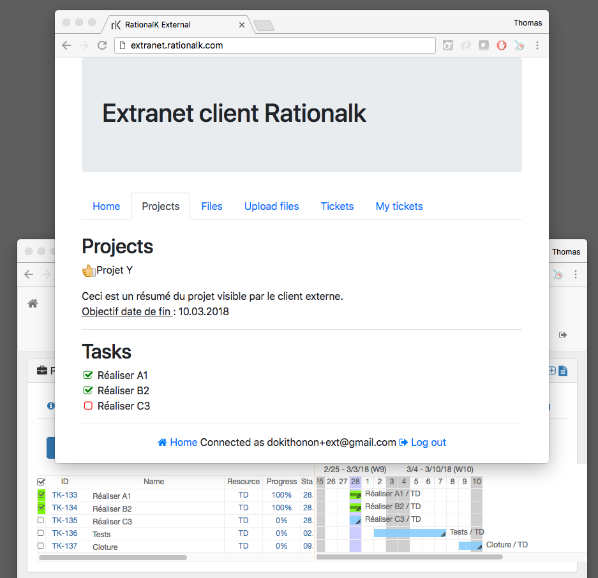Check the TK-137 Cloture row checkbox

coord(41,546)
